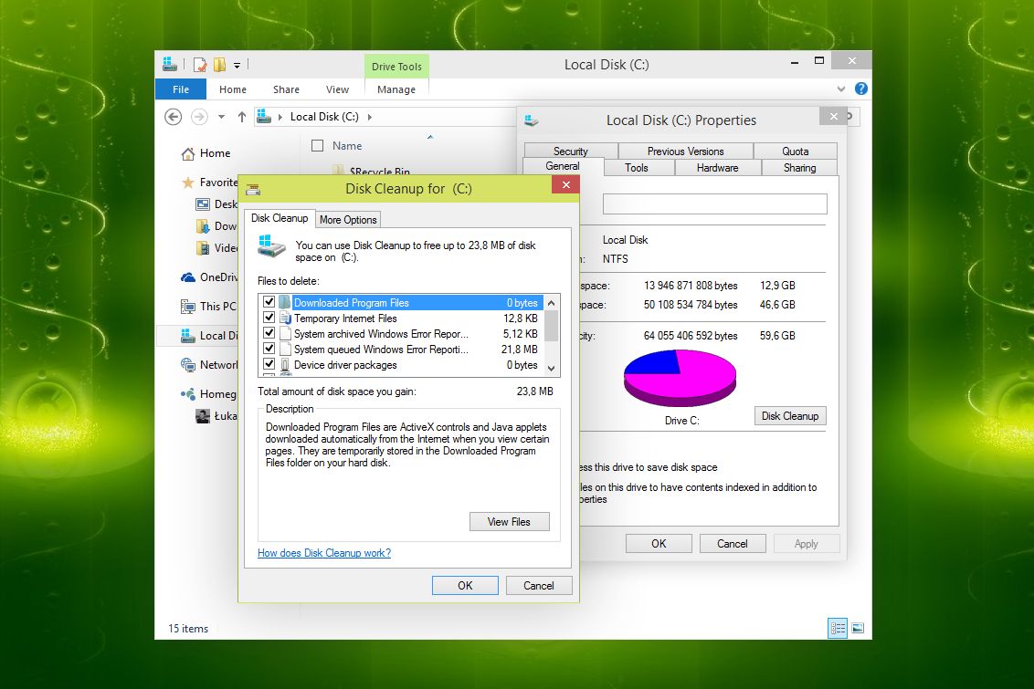Open Downloads folder in Favorites
This screenshot has width=1034, height=689.
coord(217,226)
